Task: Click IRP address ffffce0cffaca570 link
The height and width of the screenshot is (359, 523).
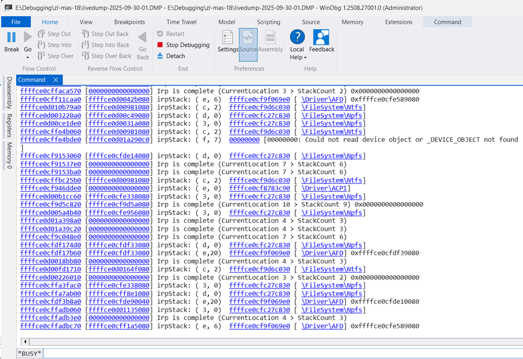Action: [51, 91]
